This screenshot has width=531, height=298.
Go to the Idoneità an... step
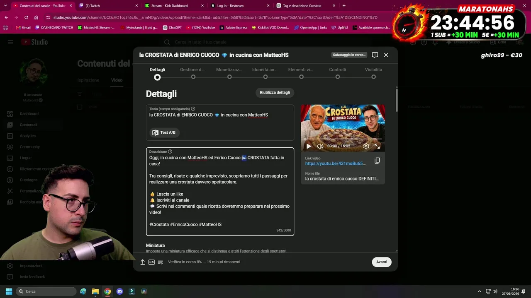pyautogui.click(x=265, y=72)
